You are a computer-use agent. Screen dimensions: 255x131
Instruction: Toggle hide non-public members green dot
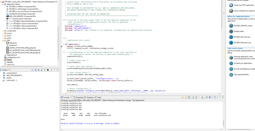point(45,70)
